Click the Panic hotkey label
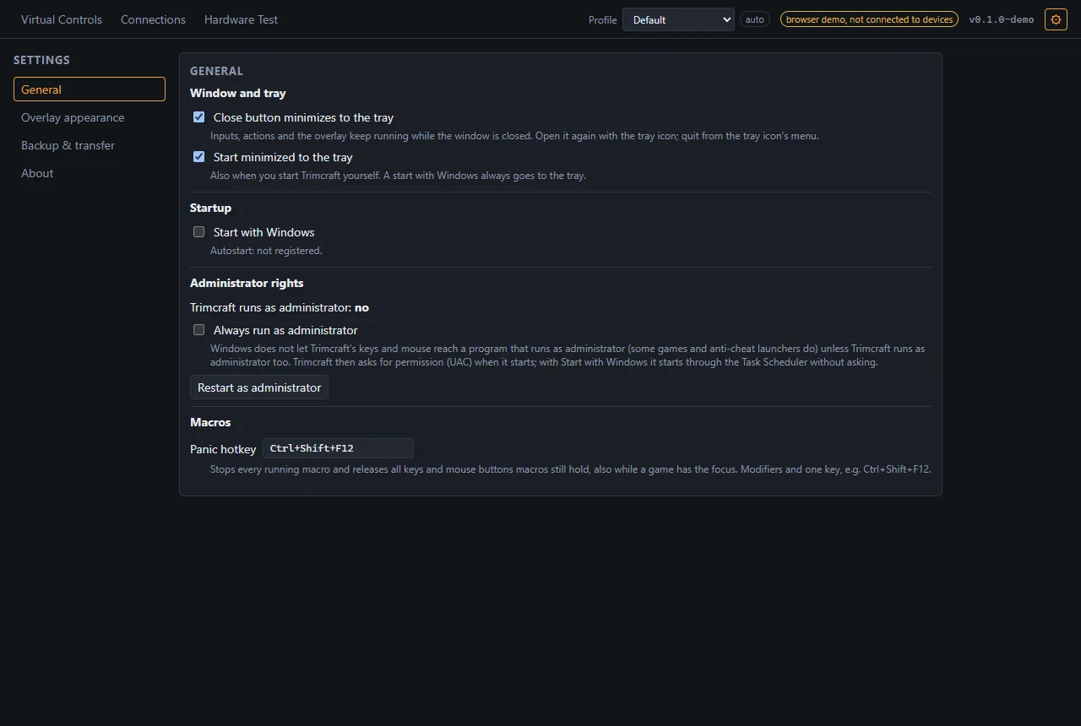Image resolution: width=1081 pixels, height=726 pixels. pos(223,449)
